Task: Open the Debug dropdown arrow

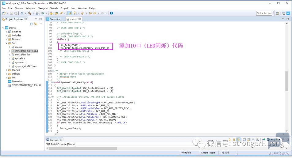Action: coord(46,13)
